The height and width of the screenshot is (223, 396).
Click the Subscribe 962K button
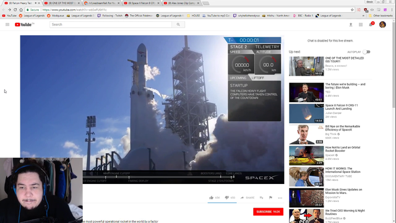(x=268, y=212)
